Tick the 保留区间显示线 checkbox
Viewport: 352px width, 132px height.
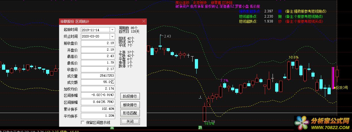(83, 122)
